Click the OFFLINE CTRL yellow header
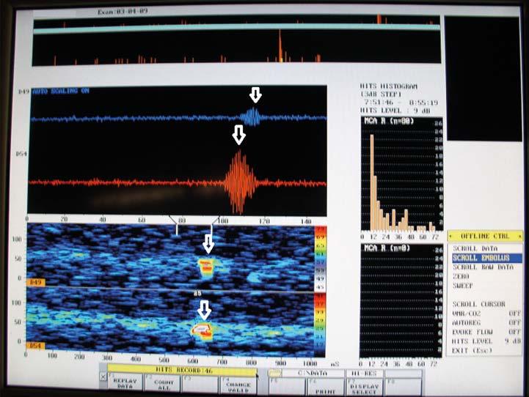 [x=485, y=236]
